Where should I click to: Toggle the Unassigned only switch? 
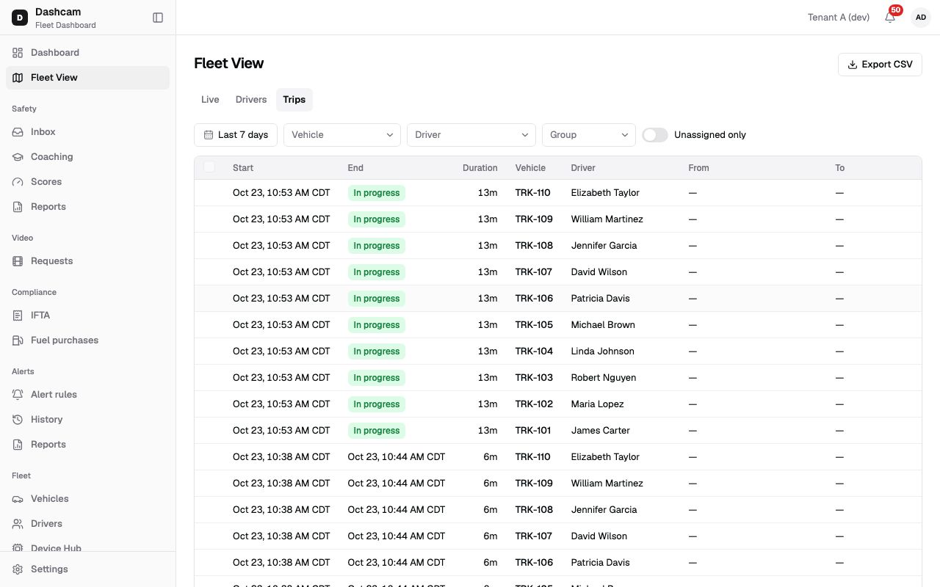655,135
